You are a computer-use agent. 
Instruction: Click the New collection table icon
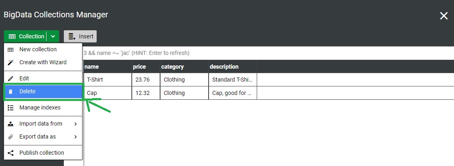pyautogui.click(x=11, y=49)
